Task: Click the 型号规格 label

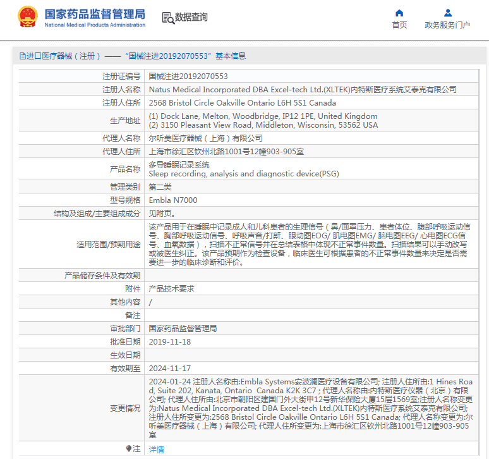Action: coord(125,200)
